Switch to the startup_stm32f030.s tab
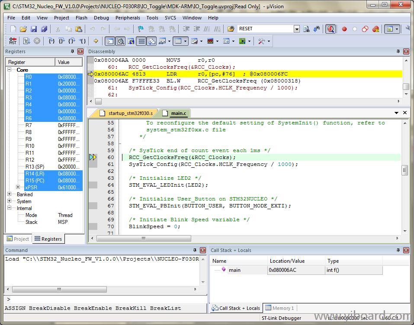The height and width of the screenshot is (325, 414). [125, 113]
